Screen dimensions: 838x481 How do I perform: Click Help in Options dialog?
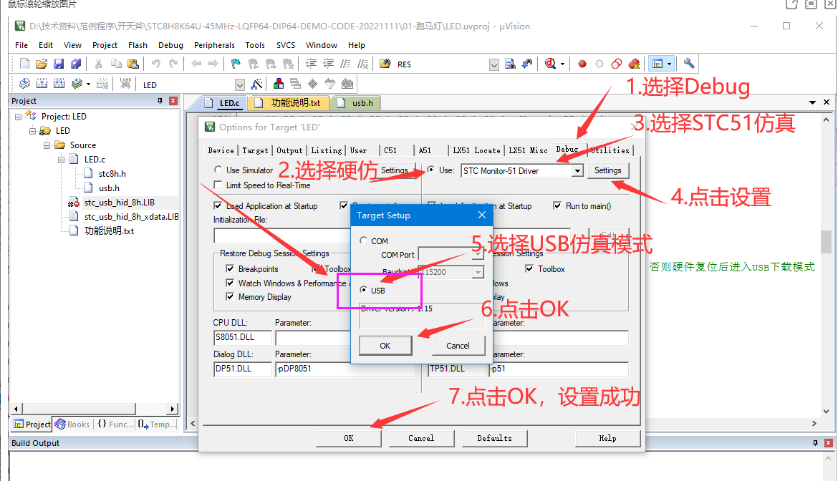coord(607,438)
